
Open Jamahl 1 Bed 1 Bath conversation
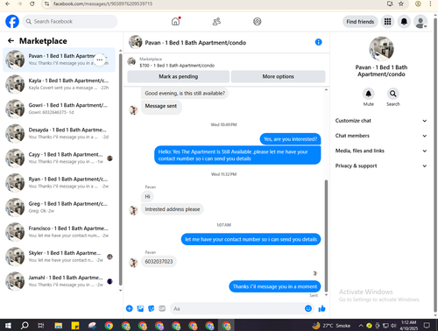pos(59,281)
